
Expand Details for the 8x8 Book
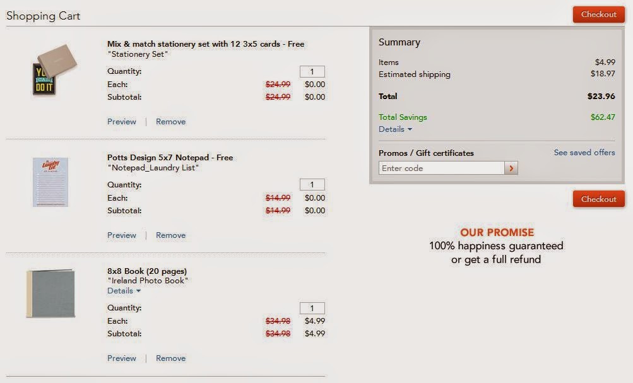coord(124,291)
